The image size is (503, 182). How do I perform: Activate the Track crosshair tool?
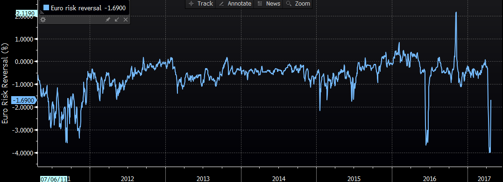[201, 4]
